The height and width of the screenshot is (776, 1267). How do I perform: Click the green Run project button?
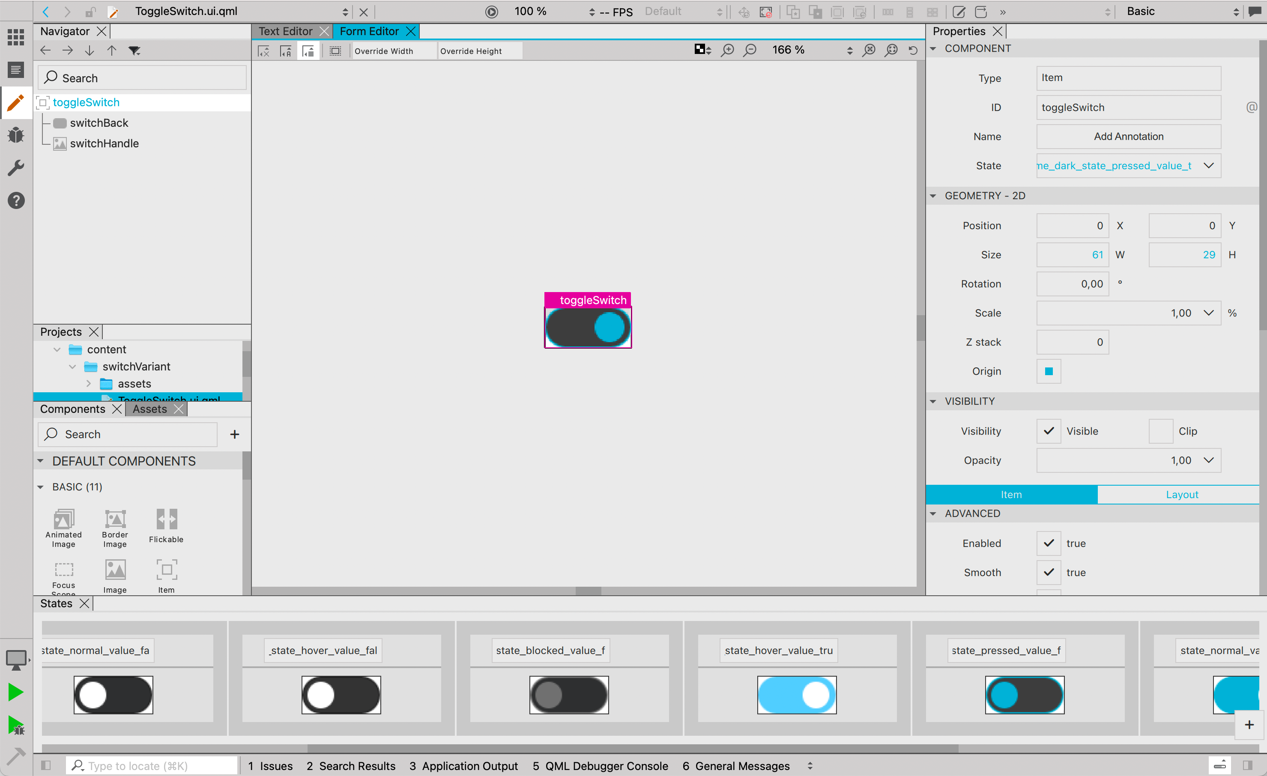[x=16, y=692]
